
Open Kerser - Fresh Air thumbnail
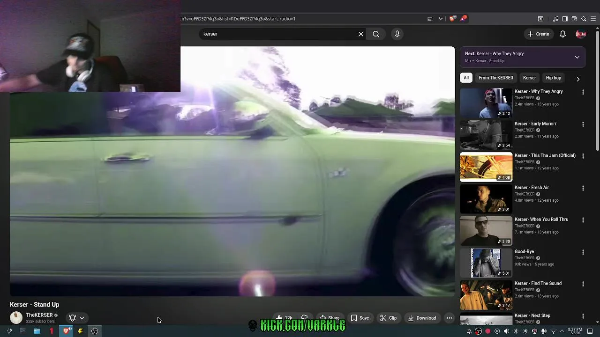coord(486,198)
